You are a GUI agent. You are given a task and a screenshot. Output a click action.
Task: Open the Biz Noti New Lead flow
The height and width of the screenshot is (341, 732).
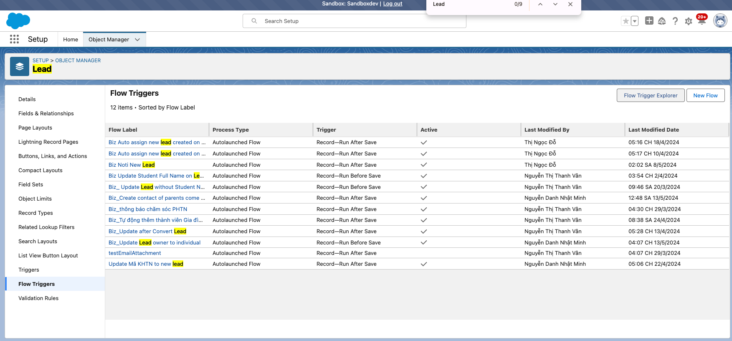point(132,165)
